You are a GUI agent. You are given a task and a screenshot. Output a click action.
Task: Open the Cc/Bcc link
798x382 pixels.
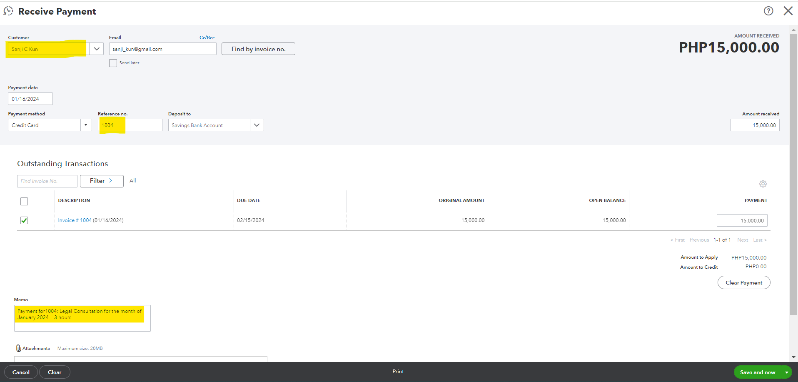tap(207, 37)
